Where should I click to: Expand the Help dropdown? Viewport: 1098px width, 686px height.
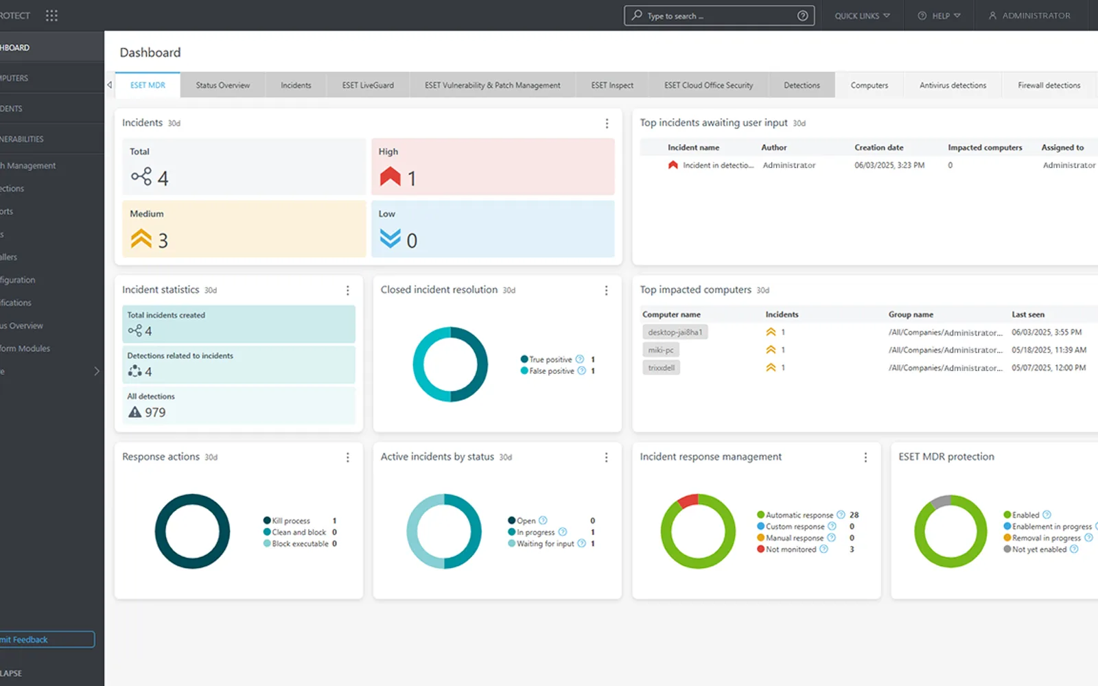[x=939, y=16]
